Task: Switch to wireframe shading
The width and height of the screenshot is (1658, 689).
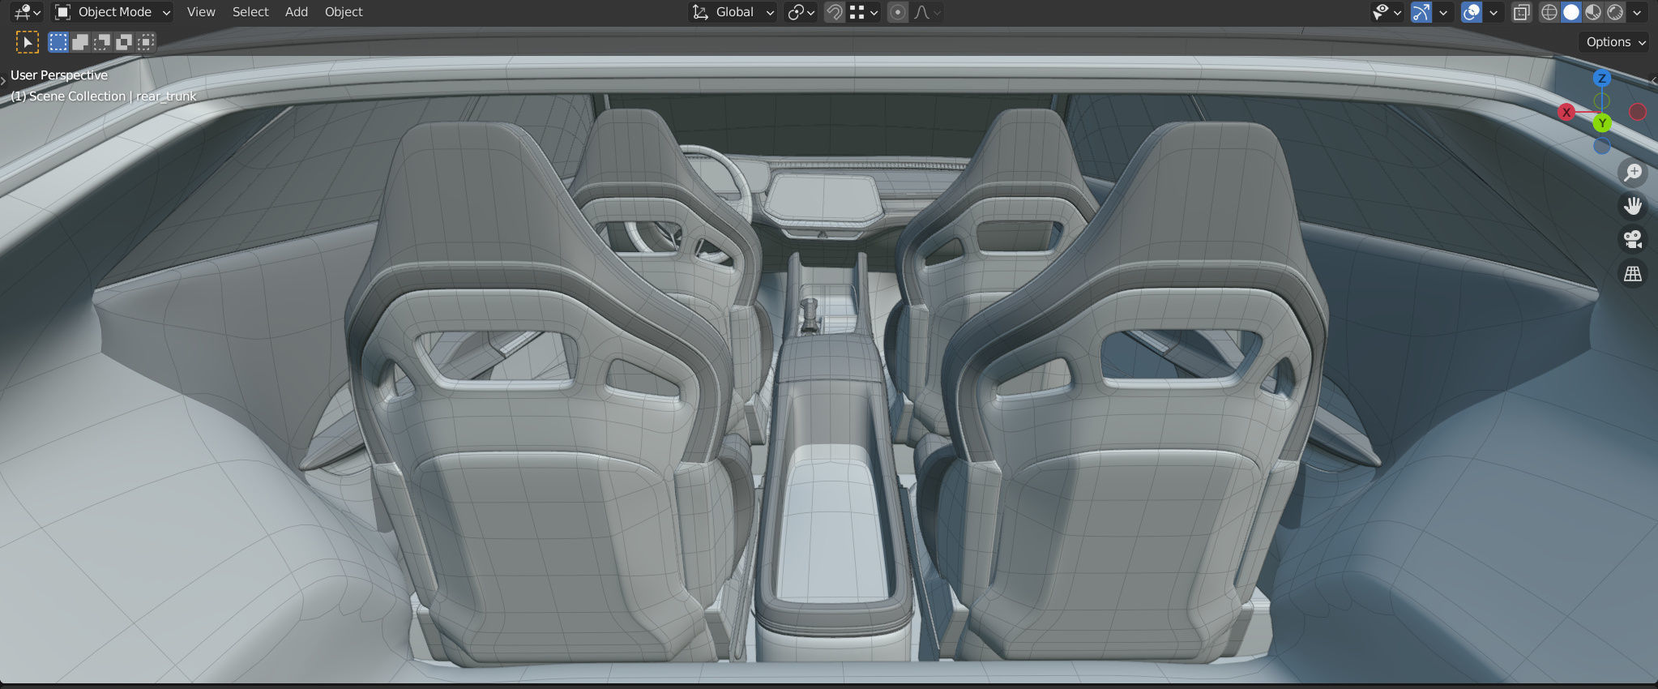Action: [x=1549, y=12]
